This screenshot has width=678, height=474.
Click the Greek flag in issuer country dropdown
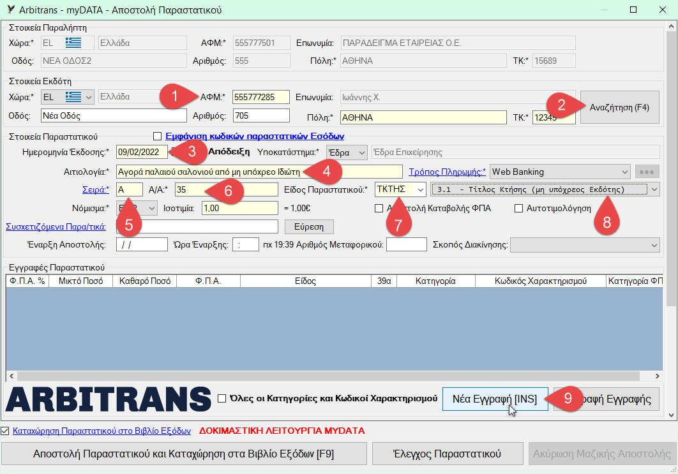click(x=73, y=97)
